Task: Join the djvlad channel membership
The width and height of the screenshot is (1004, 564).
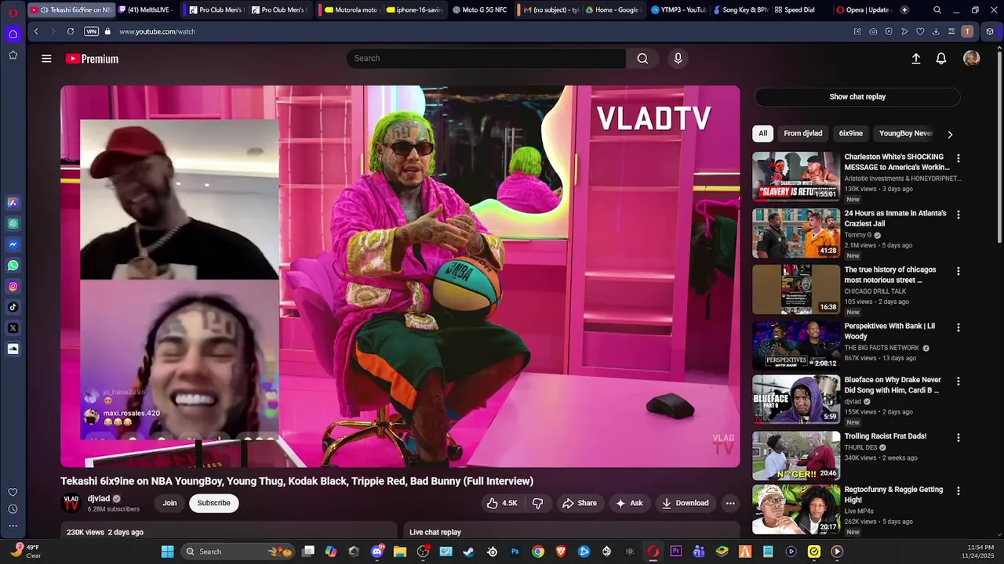Action: point(169,503)
